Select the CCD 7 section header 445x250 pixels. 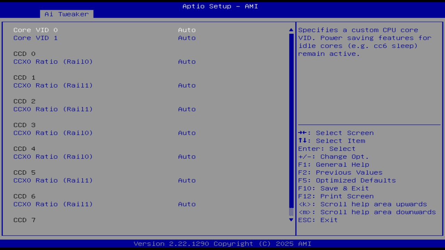click(24, 220)
